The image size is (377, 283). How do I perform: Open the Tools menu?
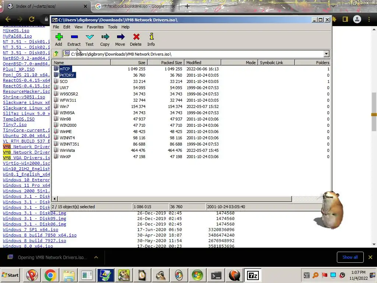(x=113, y=27)
